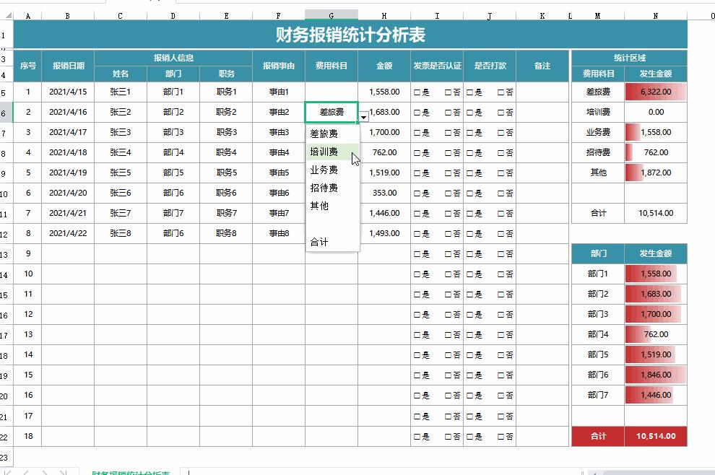Click the last-sheet navigation arrow

pos(63,472)
